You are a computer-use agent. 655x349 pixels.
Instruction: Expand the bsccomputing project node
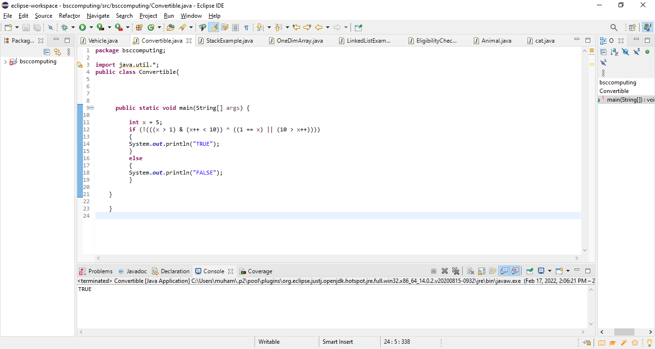[6, 61]
